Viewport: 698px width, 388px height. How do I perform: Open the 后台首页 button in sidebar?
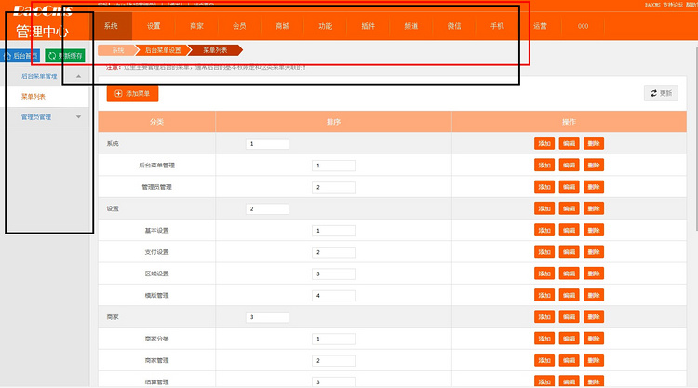coord(20,56)
